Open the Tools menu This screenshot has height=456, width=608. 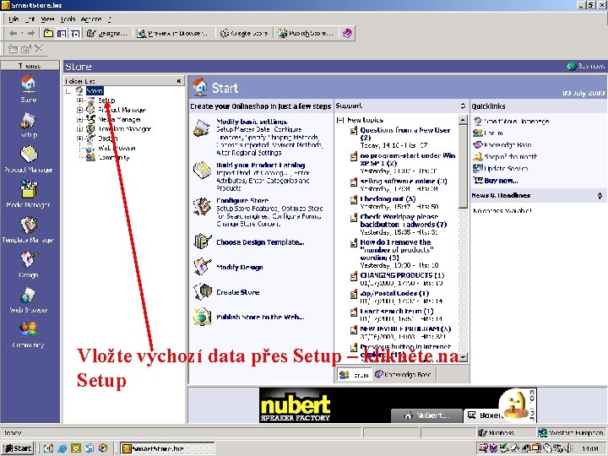coord(68,19)
